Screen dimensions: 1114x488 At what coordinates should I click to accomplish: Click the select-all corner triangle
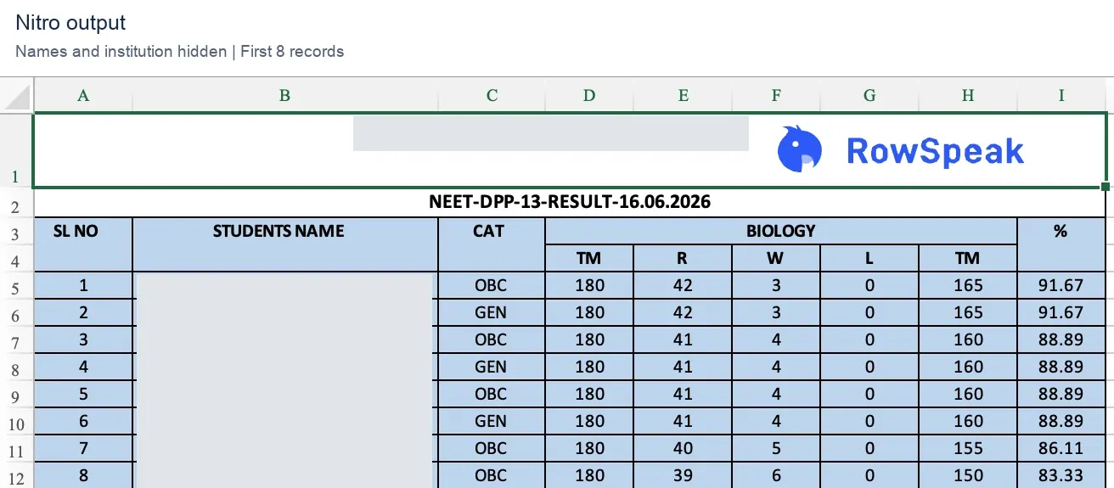click(x=17, y=95)
